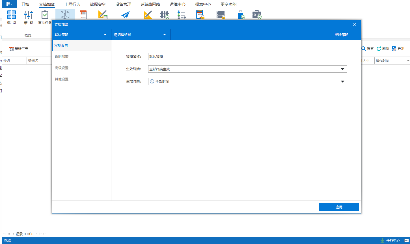
Task: Click the SSD lock ribbon icon
Action: pyautogui.click(x=200, y=15)
